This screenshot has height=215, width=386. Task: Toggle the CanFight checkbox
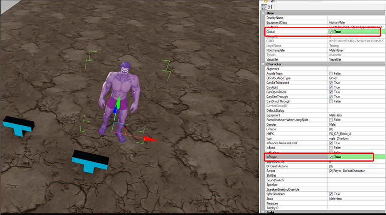(331, 87)
